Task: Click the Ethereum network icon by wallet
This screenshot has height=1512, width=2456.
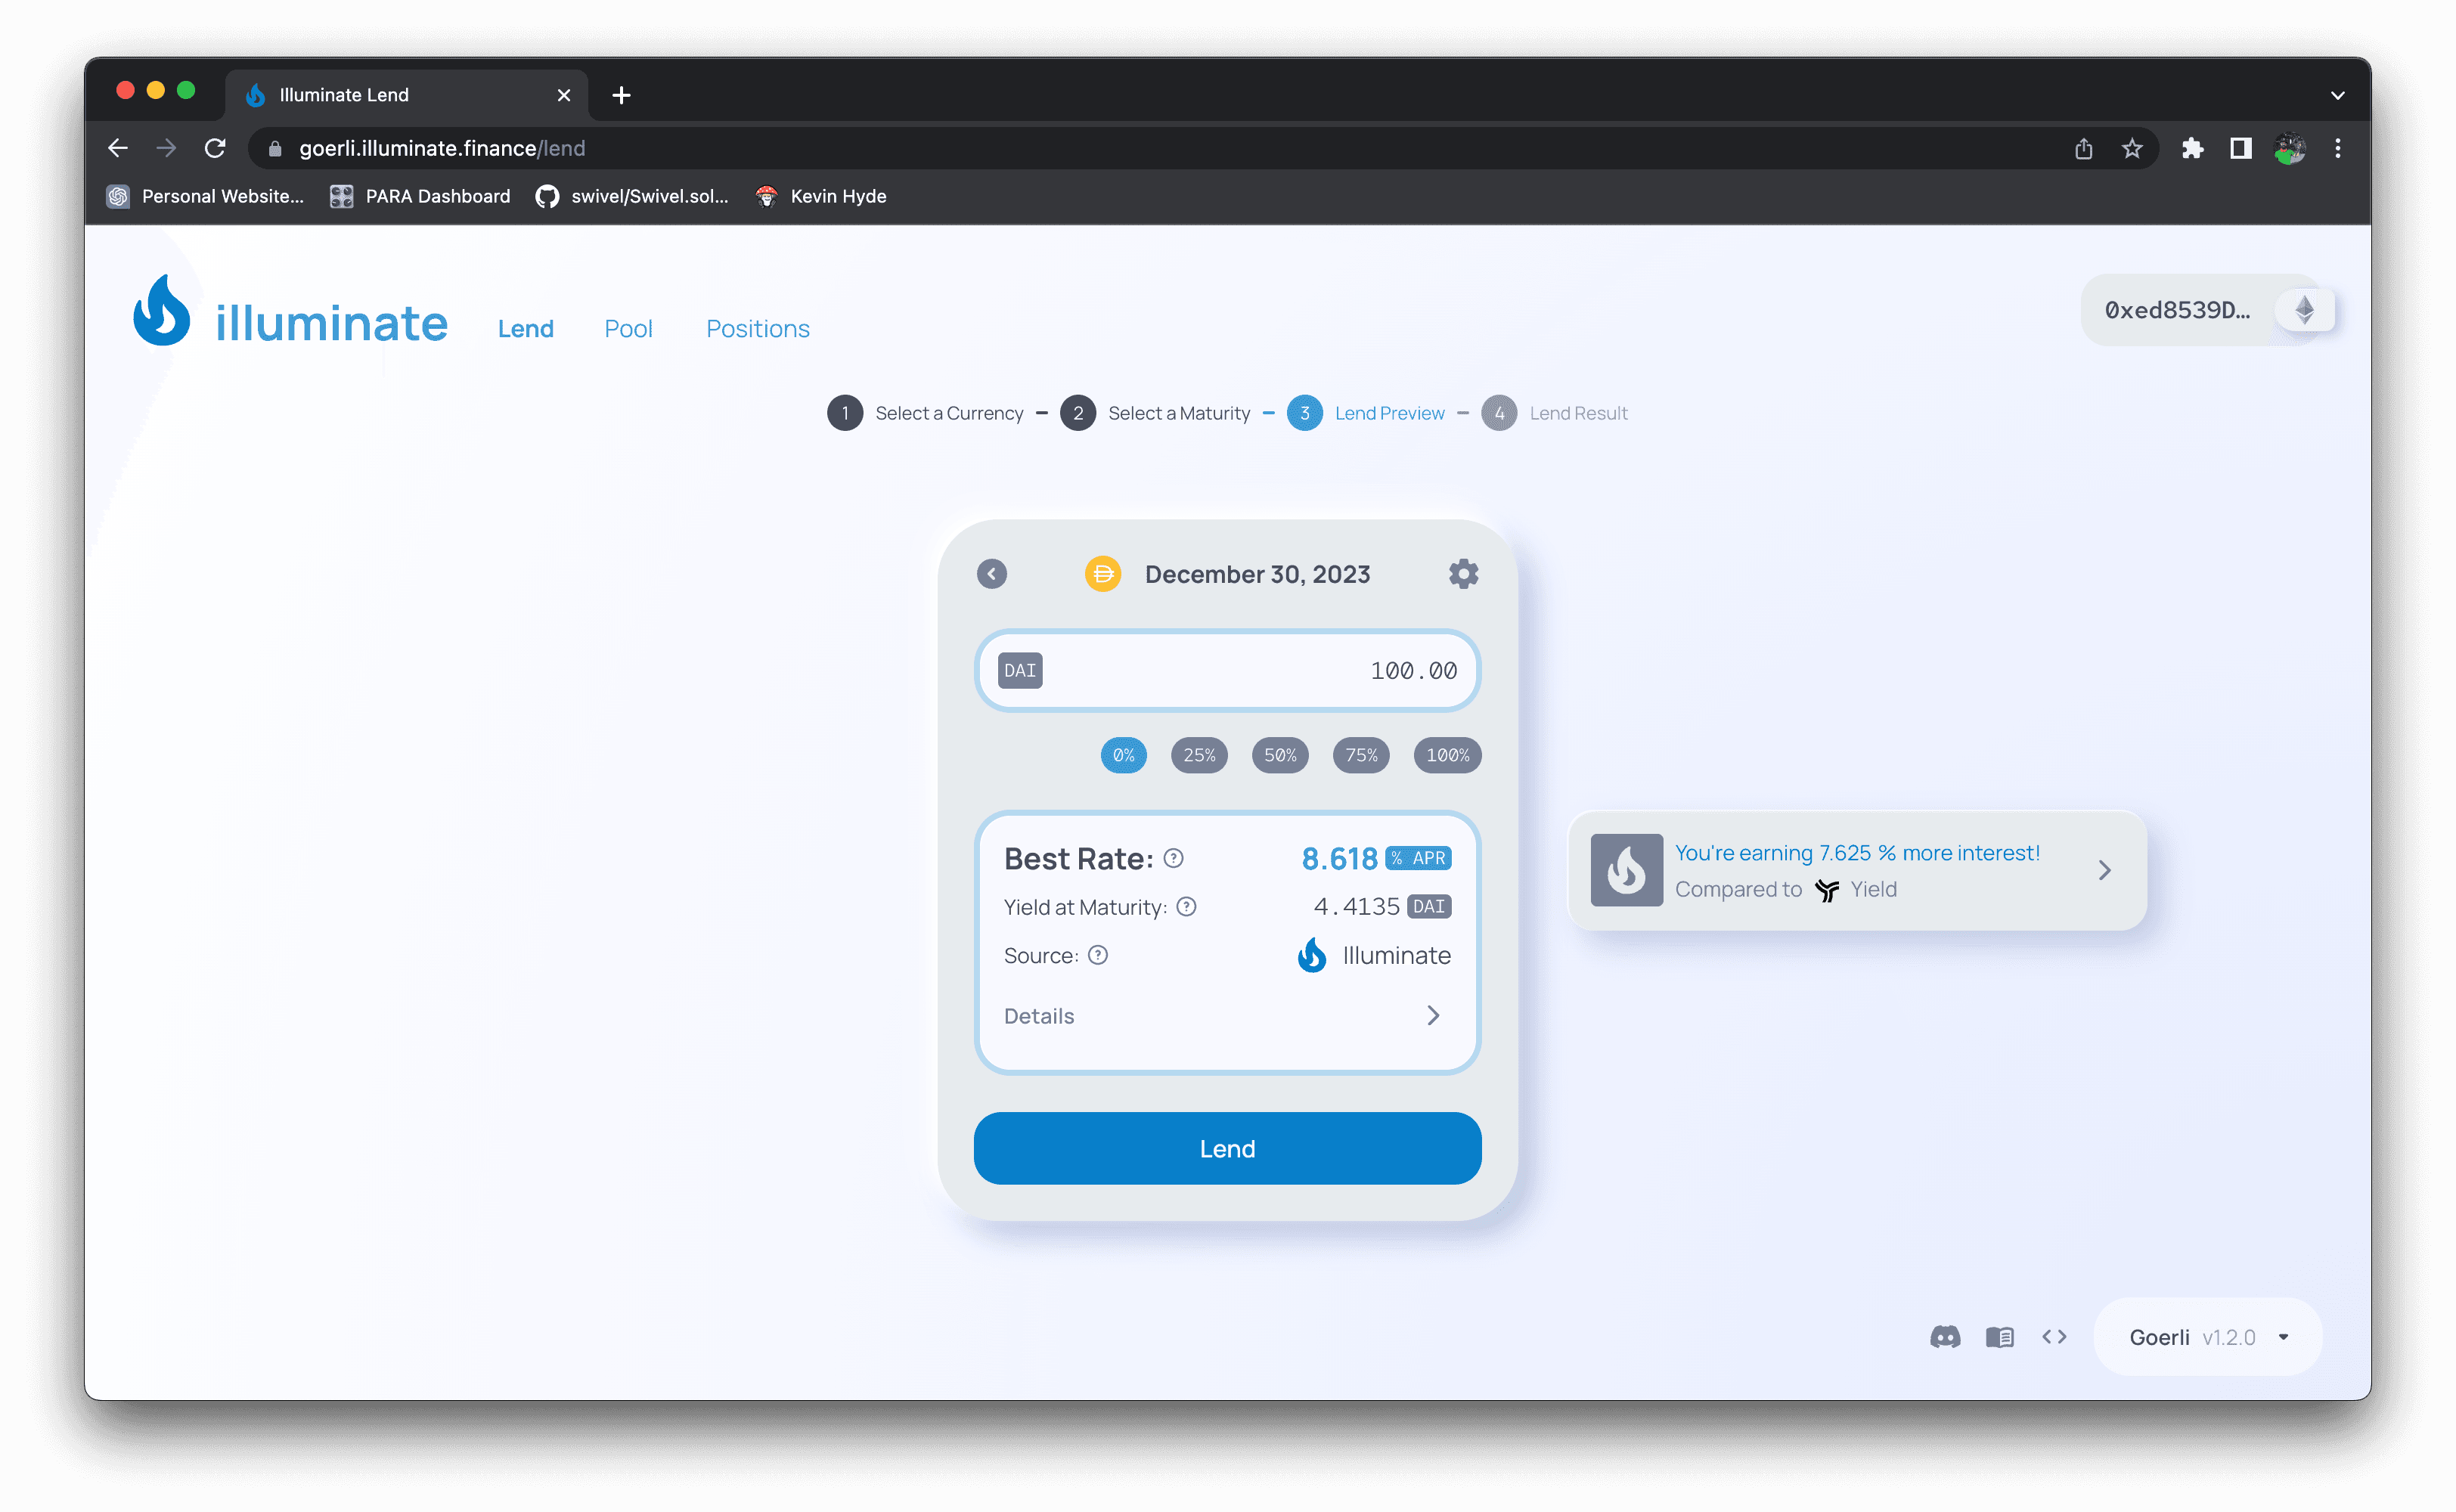Action: pos(2304,310)
